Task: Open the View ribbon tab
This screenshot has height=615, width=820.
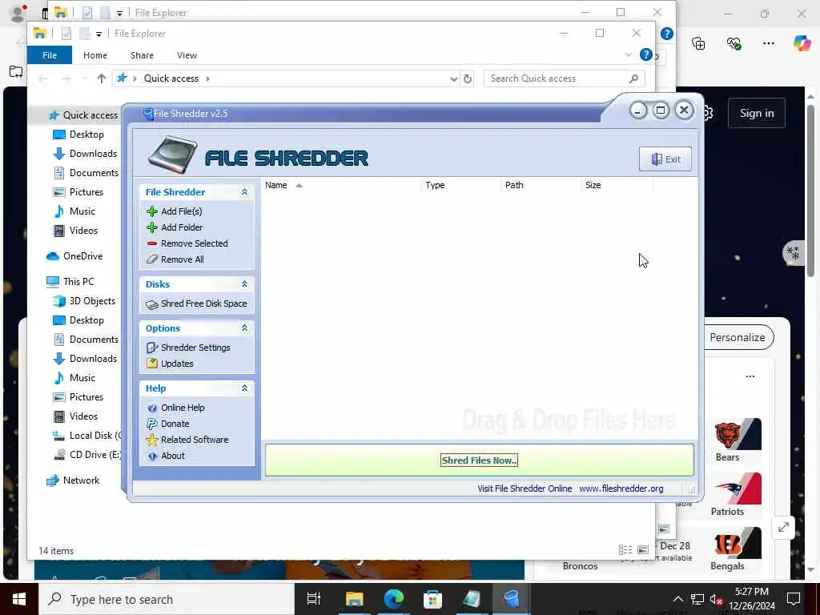Action: click(187, 55)
